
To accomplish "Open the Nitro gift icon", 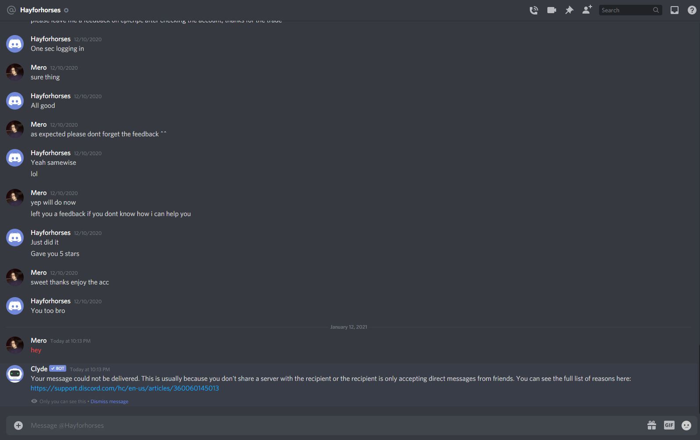I will pyautogui.click(x=652, y=425).
